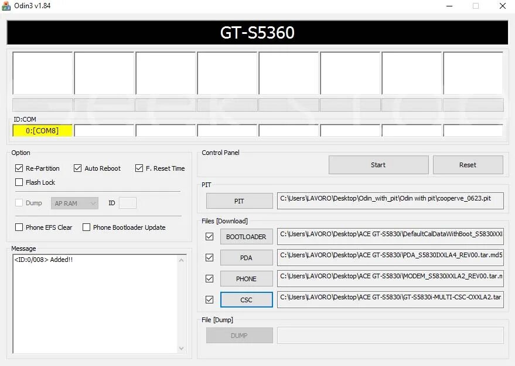Click the '<ID:0/008> Added!!' message text
515x366 pixels.
pos(43,260)
